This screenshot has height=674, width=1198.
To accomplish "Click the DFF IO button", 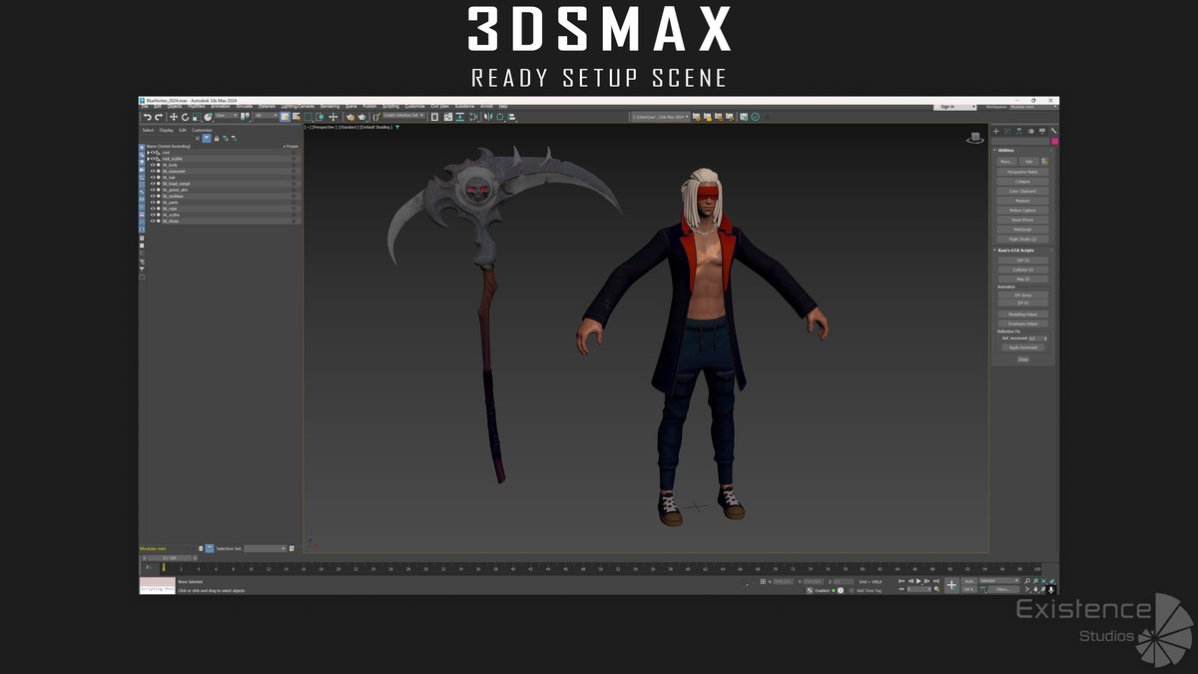I will click(x=1022, y=261).
